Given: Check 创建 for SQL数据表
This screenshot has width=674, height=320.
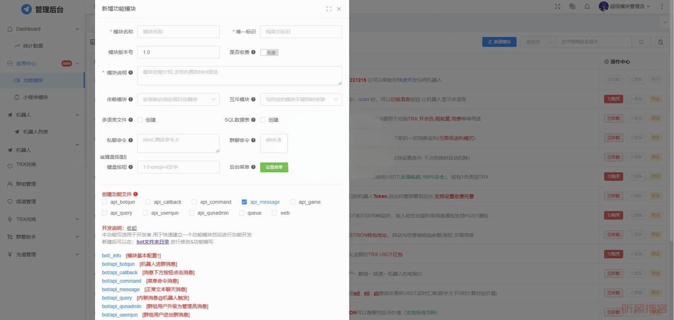Looking at the screenshot, I should (262, 120).
